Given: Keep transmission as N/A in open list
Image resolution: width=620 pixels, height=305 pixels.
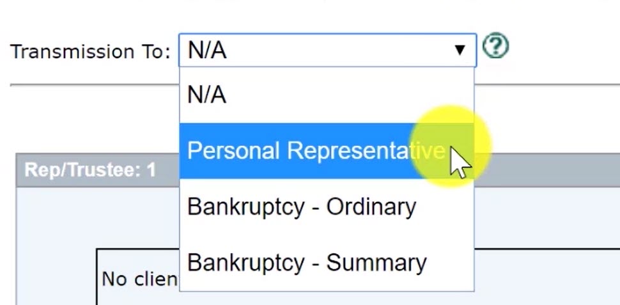Looking at the screenshot, I should click(327, 95).
